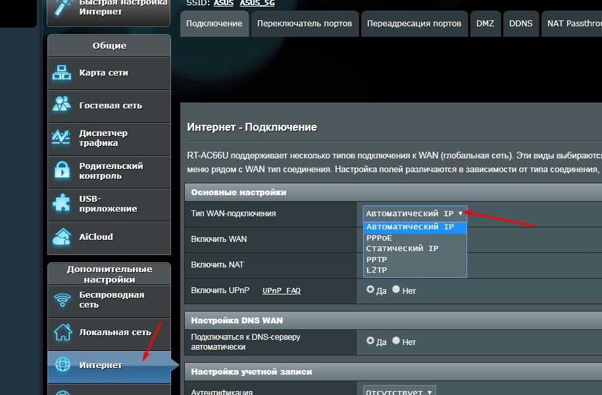Switch to Переадресация портов tab
The image size is (602, 395).
coord(414,24)
